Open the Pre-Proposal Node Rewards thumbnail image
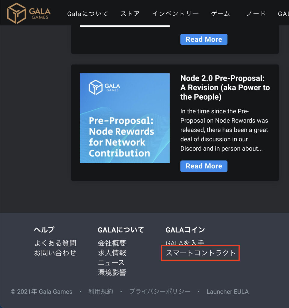The height and width of the screenshot is (308, 289). point(125,118)
